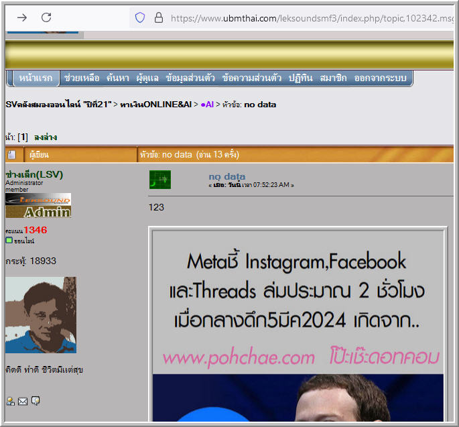Image resolution: width=459 pixels, height=427 pixels.
Task: Open หาเงินONLINE&AI breadcrumb link
Action: coord(155,105)
